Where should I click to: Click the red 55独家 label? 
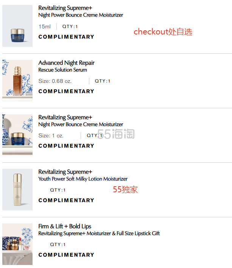click(125, 189)
